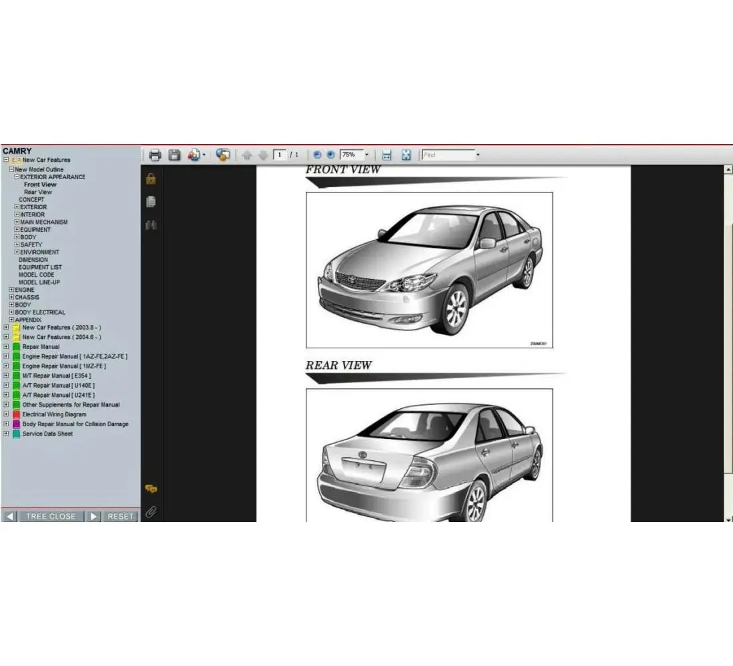Collapse the top New Car Features node
The height and width of the screenshot is (666, 733).
[x=6, y=160]
